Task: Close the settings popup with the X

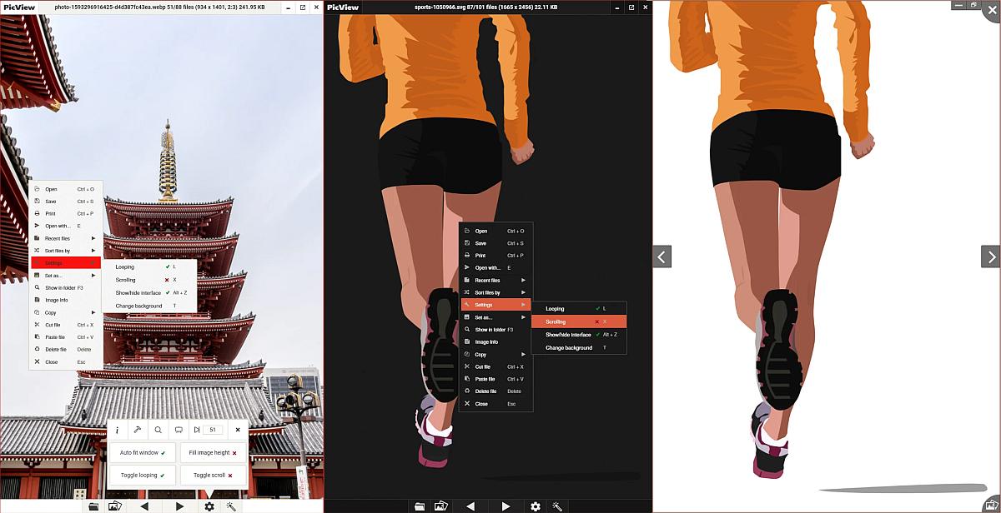Action: tap(238, 431)
